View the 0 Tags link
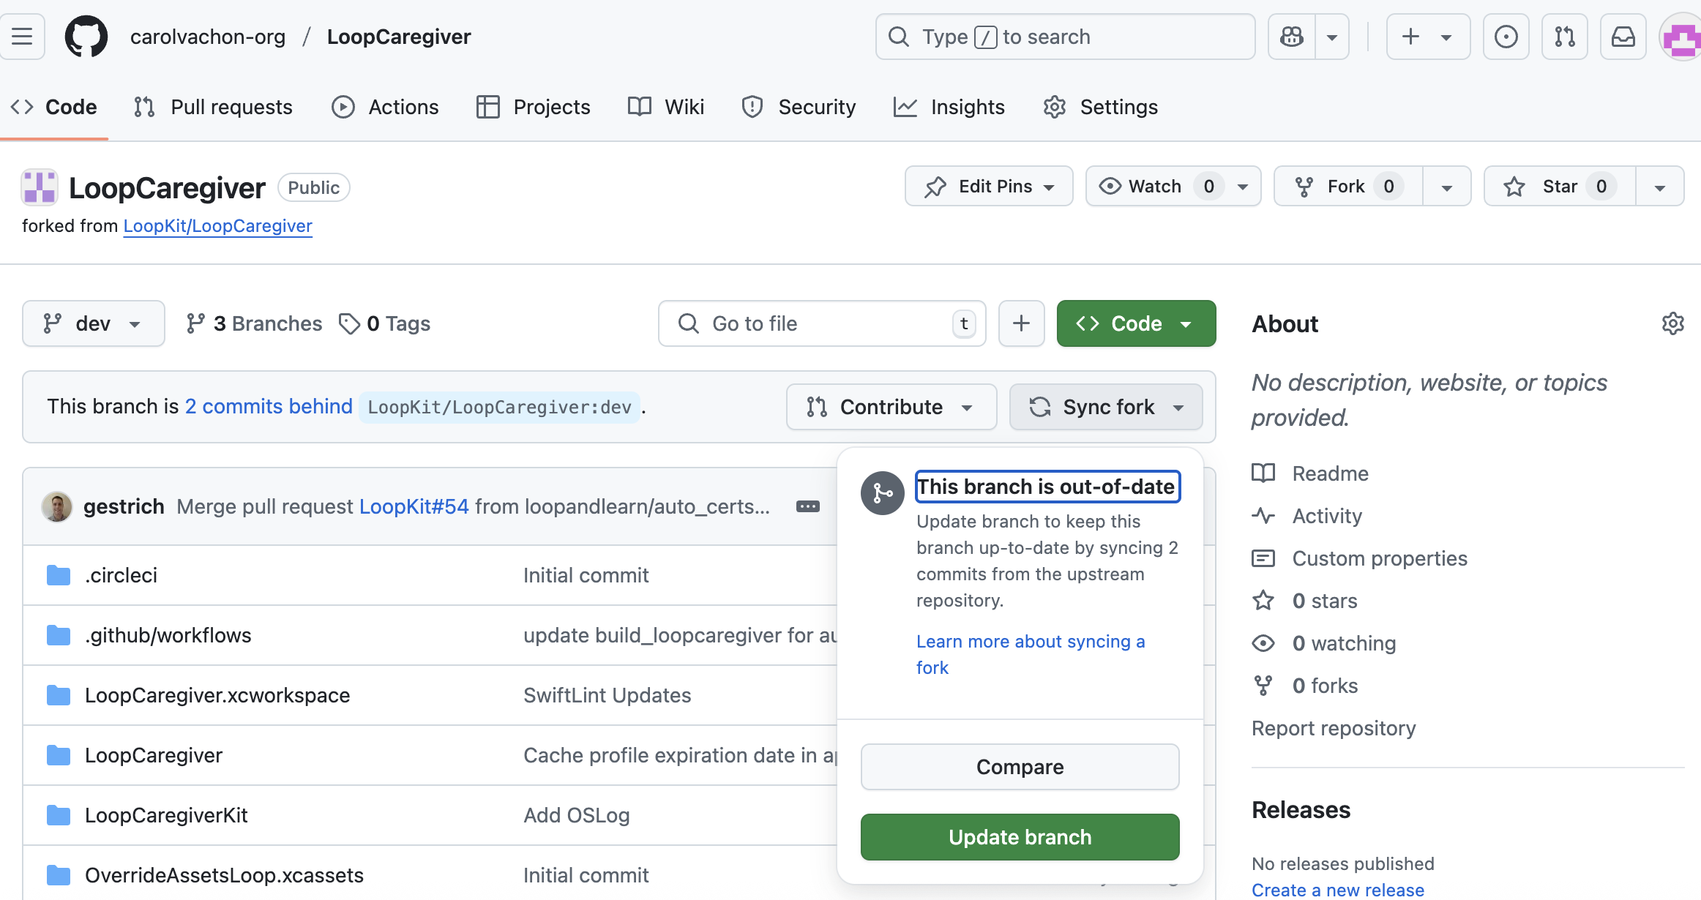This screenshot has height=900, width=1701. point(385,323)
